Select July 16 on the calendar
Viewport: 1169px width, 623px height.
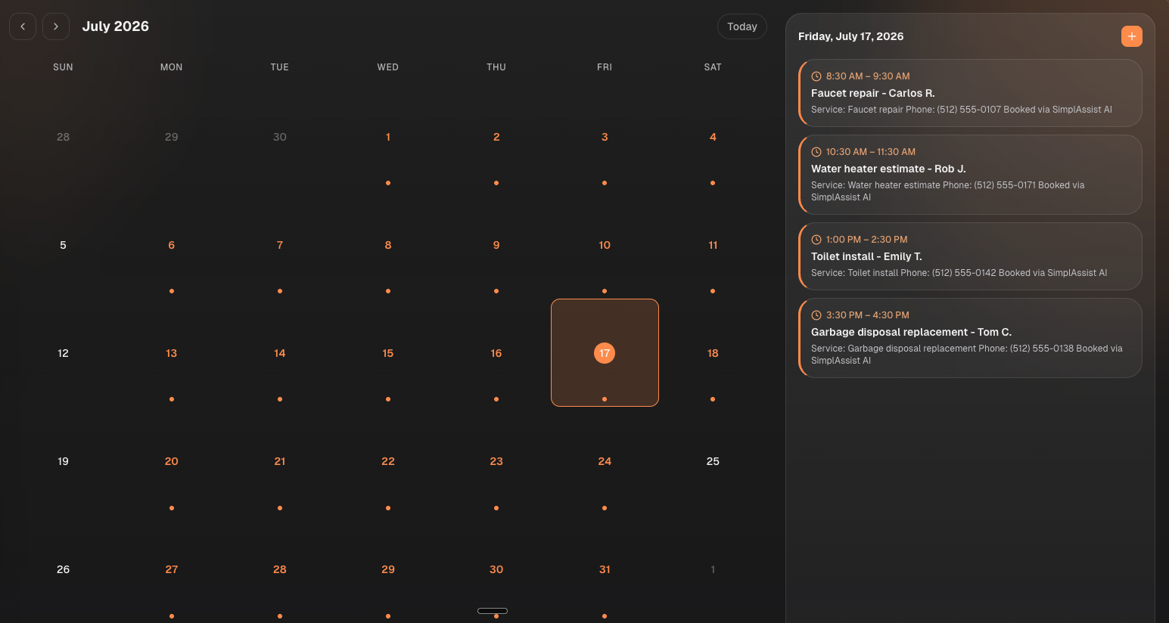coord(496,353)
